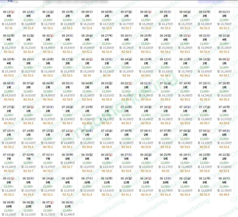238x217 pixels.
Task: Select the 06-15(월) date cell
Action: pos(126,178)
